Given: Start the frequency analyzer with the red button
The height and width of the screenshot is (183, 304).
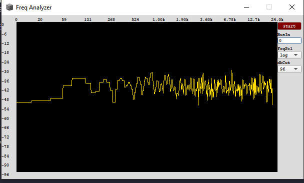Looking at the screenshot, I should (289, 26).
